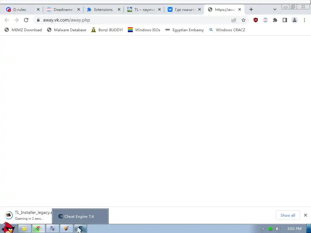Viewport: 311px width, 233px height.
Task: Click Chrome taskbar icon
Action: pyautogui.click(x=39, y=229)
